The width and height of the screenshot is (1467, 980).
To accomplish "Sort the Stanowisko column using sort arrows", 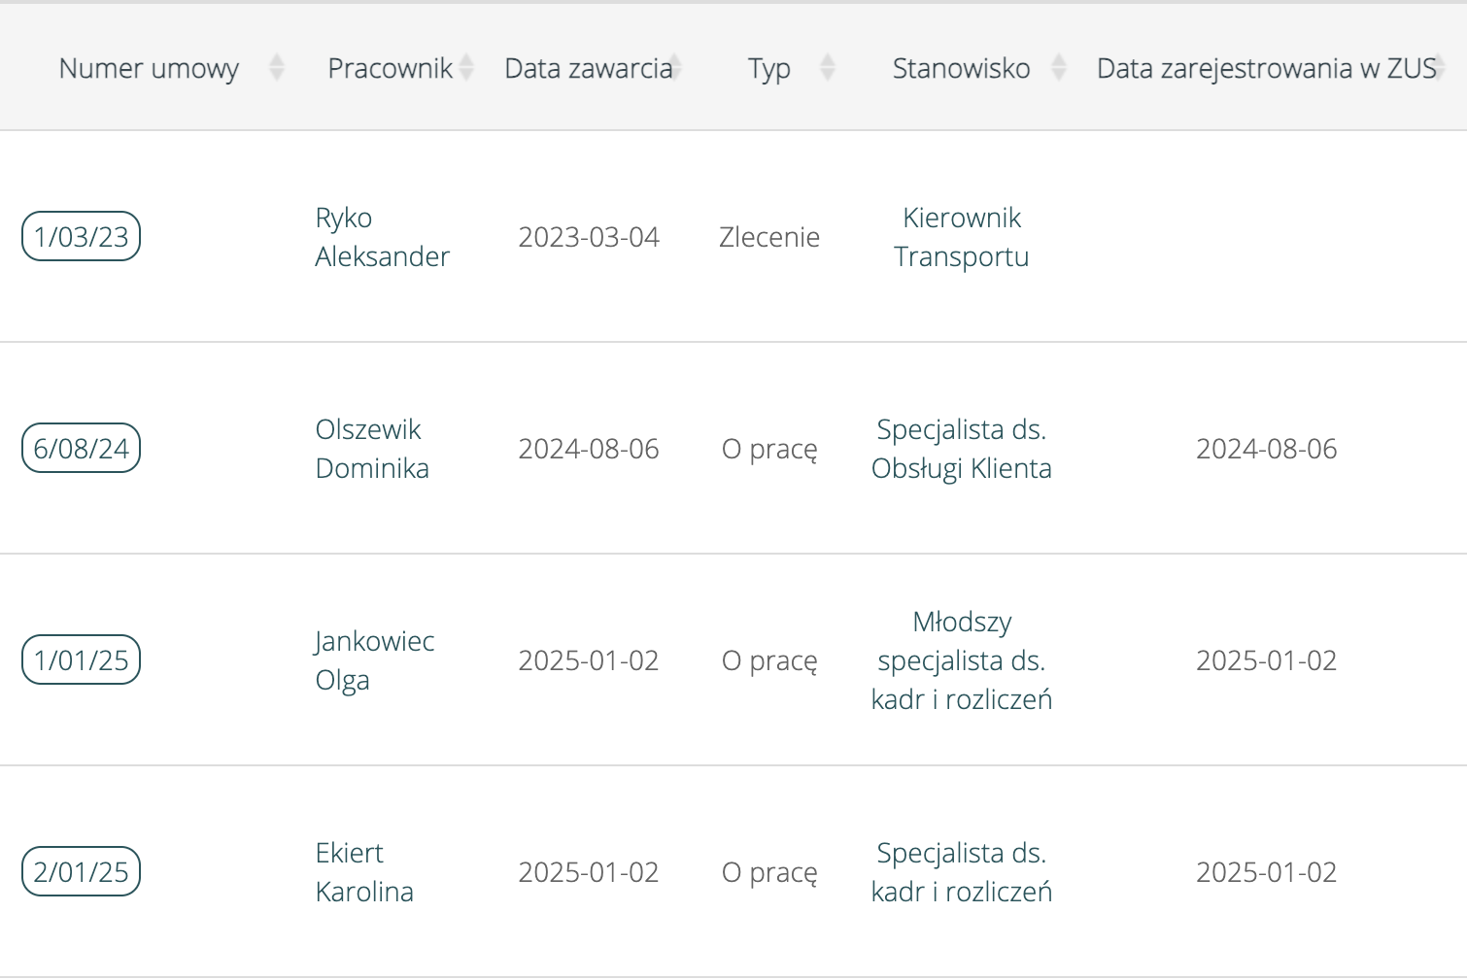I will tap(1058, 68).
